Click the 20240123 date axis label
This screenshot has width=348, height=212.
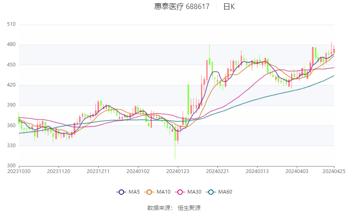pos(178,171)
